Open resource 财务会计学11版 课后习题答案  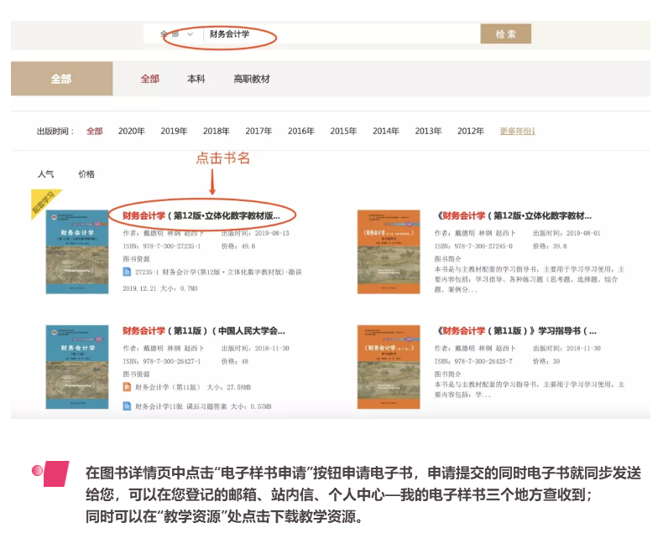[203, 406]
